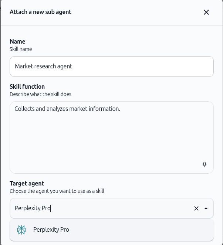Click the 'Market research agent' name field
The width and height of the screenshot is (223, 245).
click(112, 67)
